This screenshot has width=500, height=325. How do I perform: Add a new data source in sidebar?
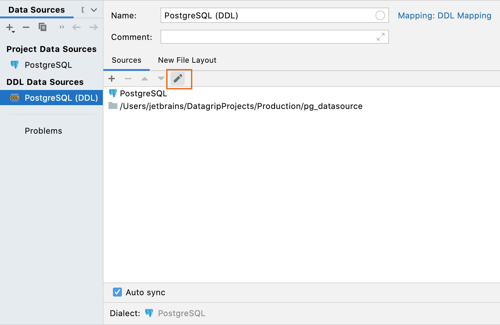(x=10, y=28)
